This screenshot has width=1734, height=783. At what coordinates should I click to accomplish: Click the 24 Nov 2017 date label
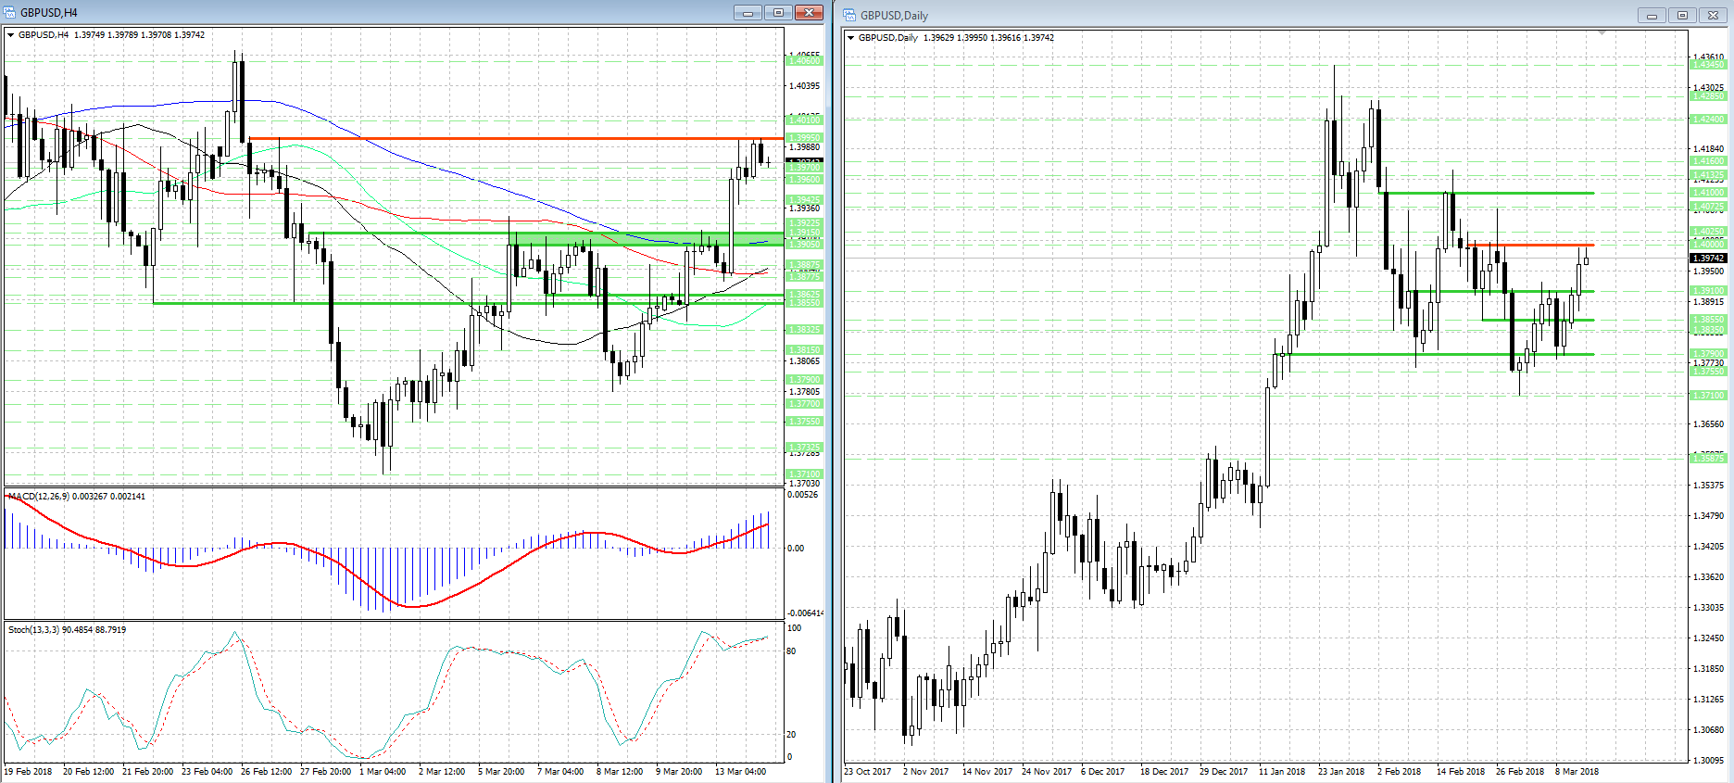click(x=1046, y=771)
